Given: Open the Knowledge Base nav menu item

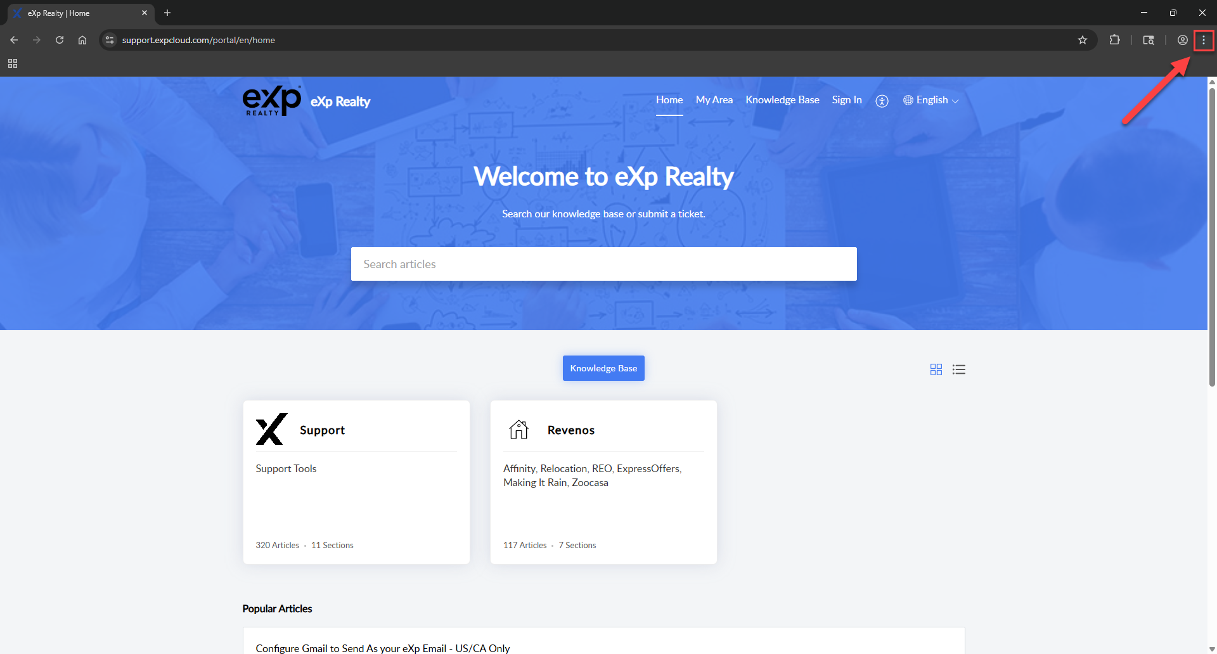Looking at the screenshot, I should (x=782, y=100).
